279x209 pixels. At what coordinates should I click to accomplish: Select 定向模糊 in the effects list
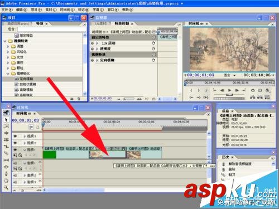click(x=26, y=79)
